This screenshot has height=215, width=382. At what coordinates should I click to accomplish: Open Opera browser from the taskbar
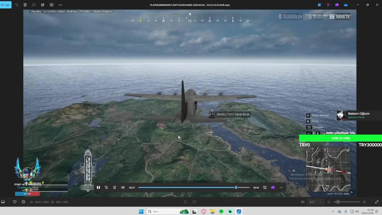tap(204, 211)
